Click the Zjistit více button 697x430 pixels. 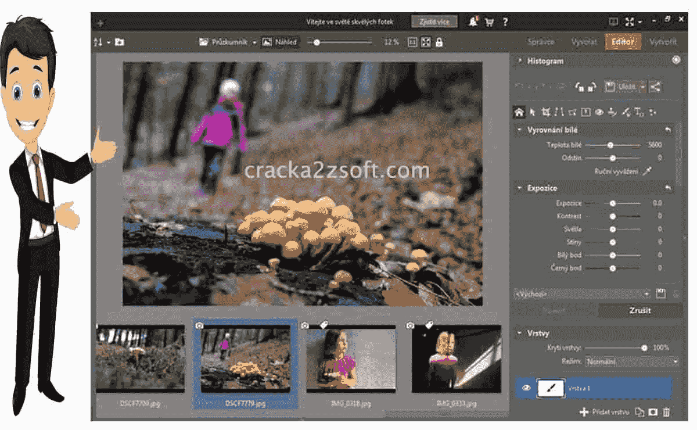point(434,21)
